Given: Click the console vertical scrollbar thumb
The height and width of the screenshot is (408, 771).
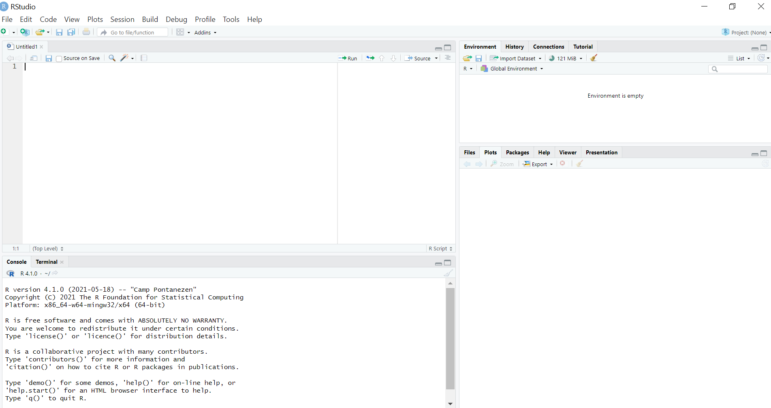Looking at the screenshot, I should point(450,338).
